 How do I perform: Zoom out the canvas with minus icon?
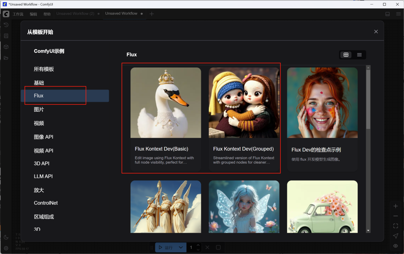(x=396, y=216)
